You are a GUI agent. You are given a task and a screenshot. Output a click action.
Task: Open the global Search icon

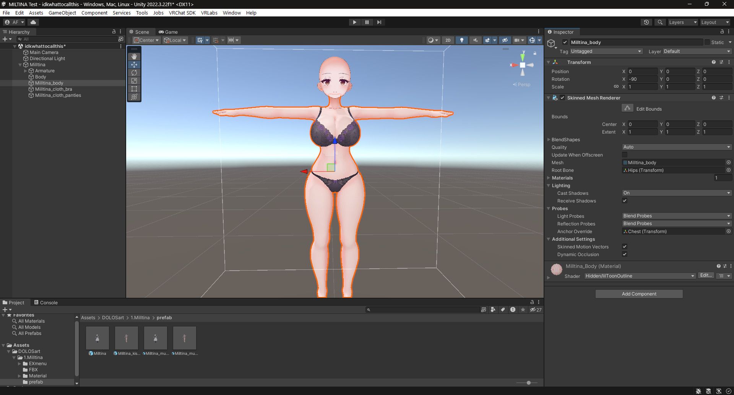(660, 22)
